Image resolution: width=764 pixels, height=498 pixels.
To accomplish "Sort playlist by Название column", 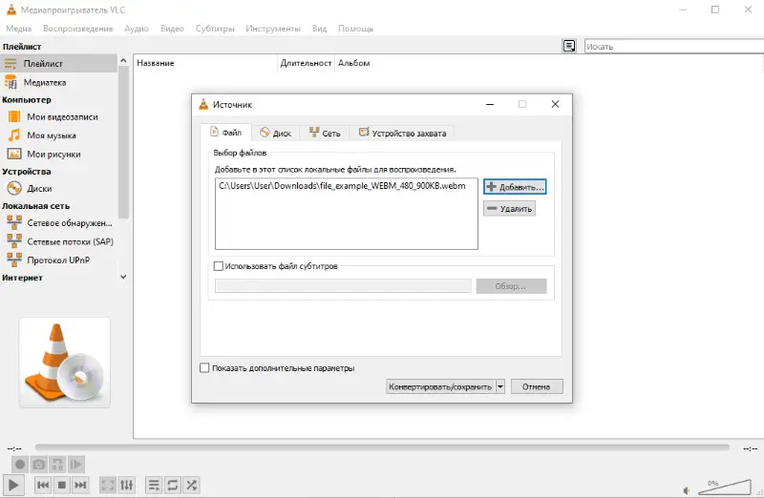I will click(x=204, y=63).
